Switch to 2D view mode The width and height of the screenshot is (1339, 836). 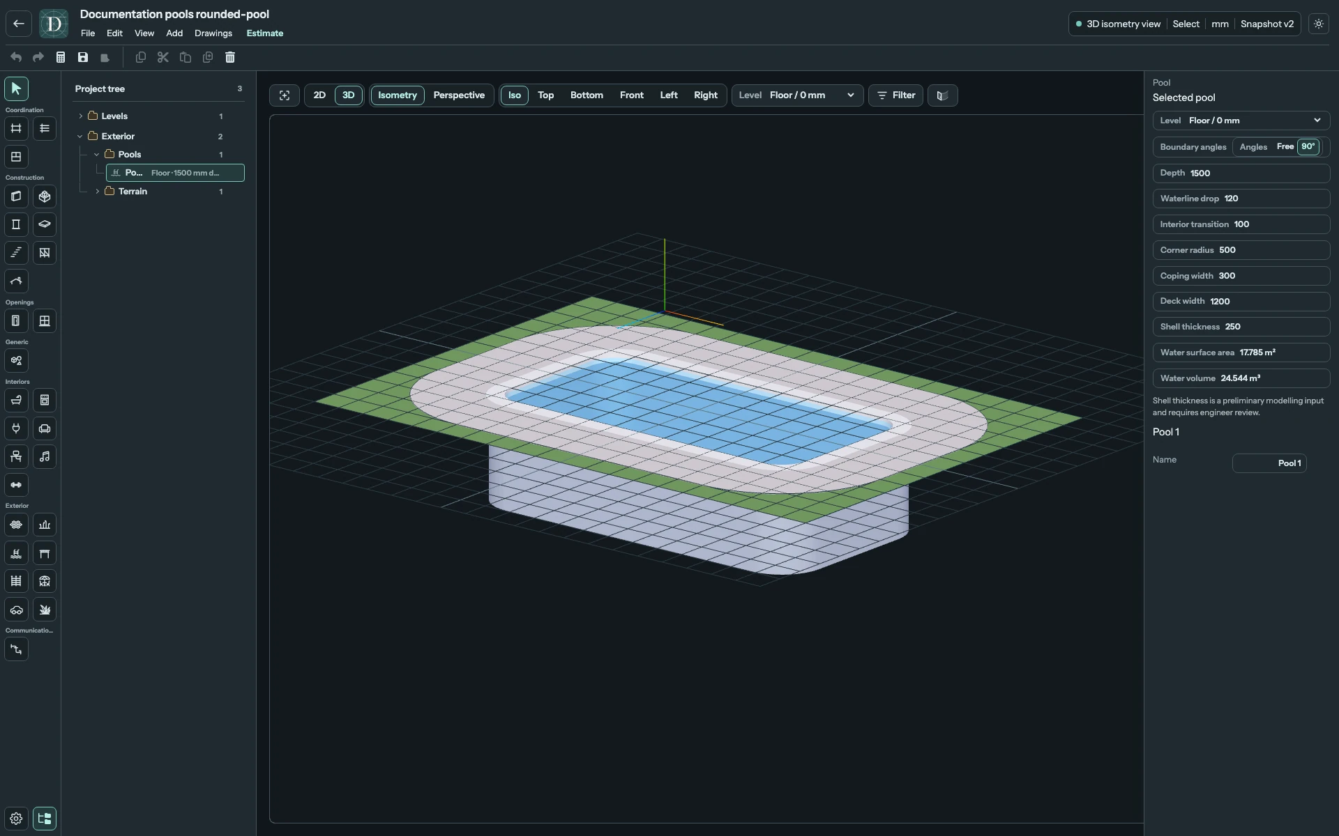pyautogui.click(x=319, y=95)
